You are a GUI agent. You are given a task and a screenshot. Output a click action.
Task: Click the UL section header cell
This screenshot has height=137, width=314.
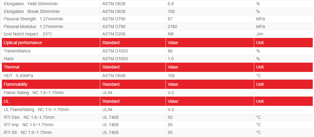[6, 101]
